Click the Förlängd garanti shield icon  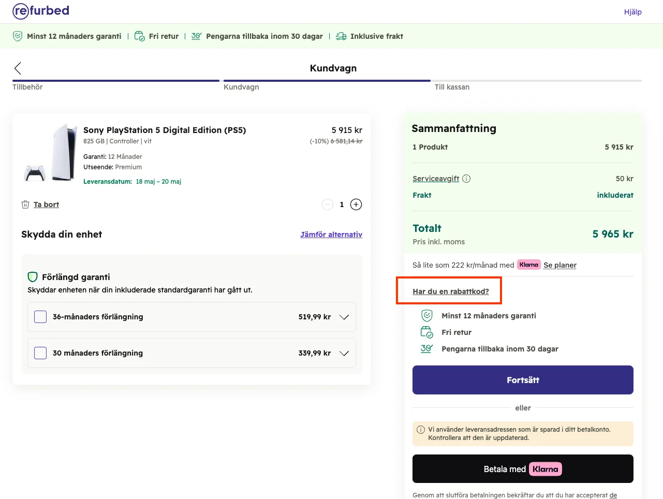click(x=33, y=277)
